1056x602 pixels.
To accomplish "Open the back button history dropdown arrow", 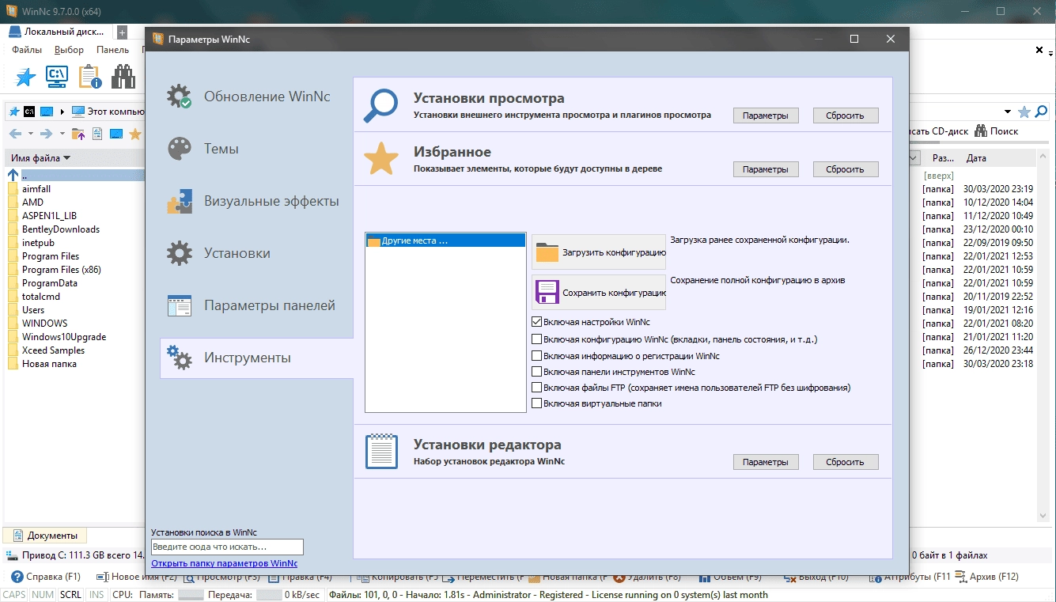I will click(30, 134).
